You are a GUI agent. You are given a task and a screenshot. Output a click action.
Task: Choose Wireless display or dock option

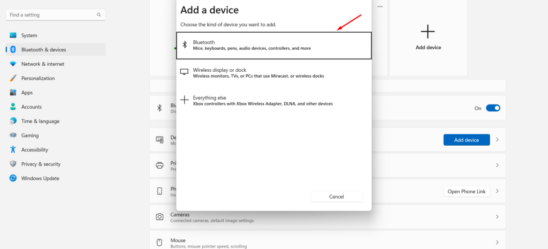tap(273, 73)
